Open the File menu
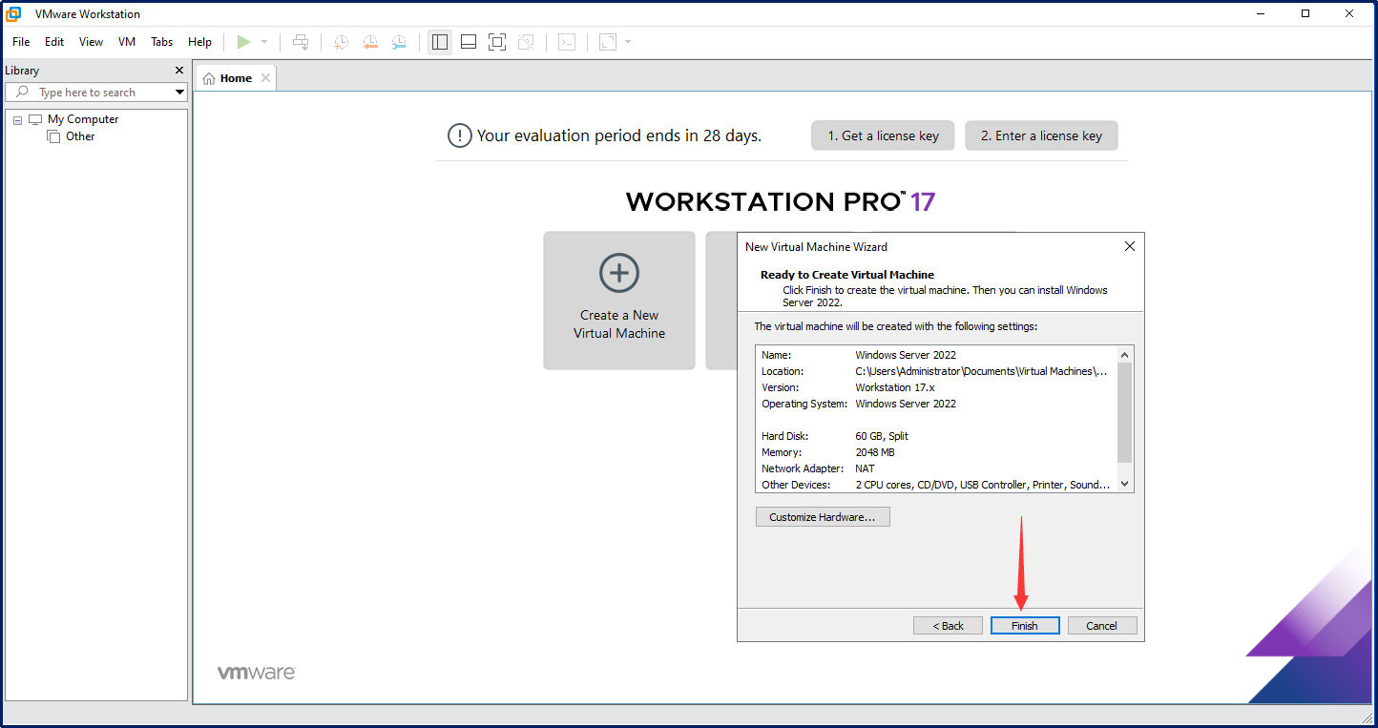1378x728 pixels. click(21, 42)
